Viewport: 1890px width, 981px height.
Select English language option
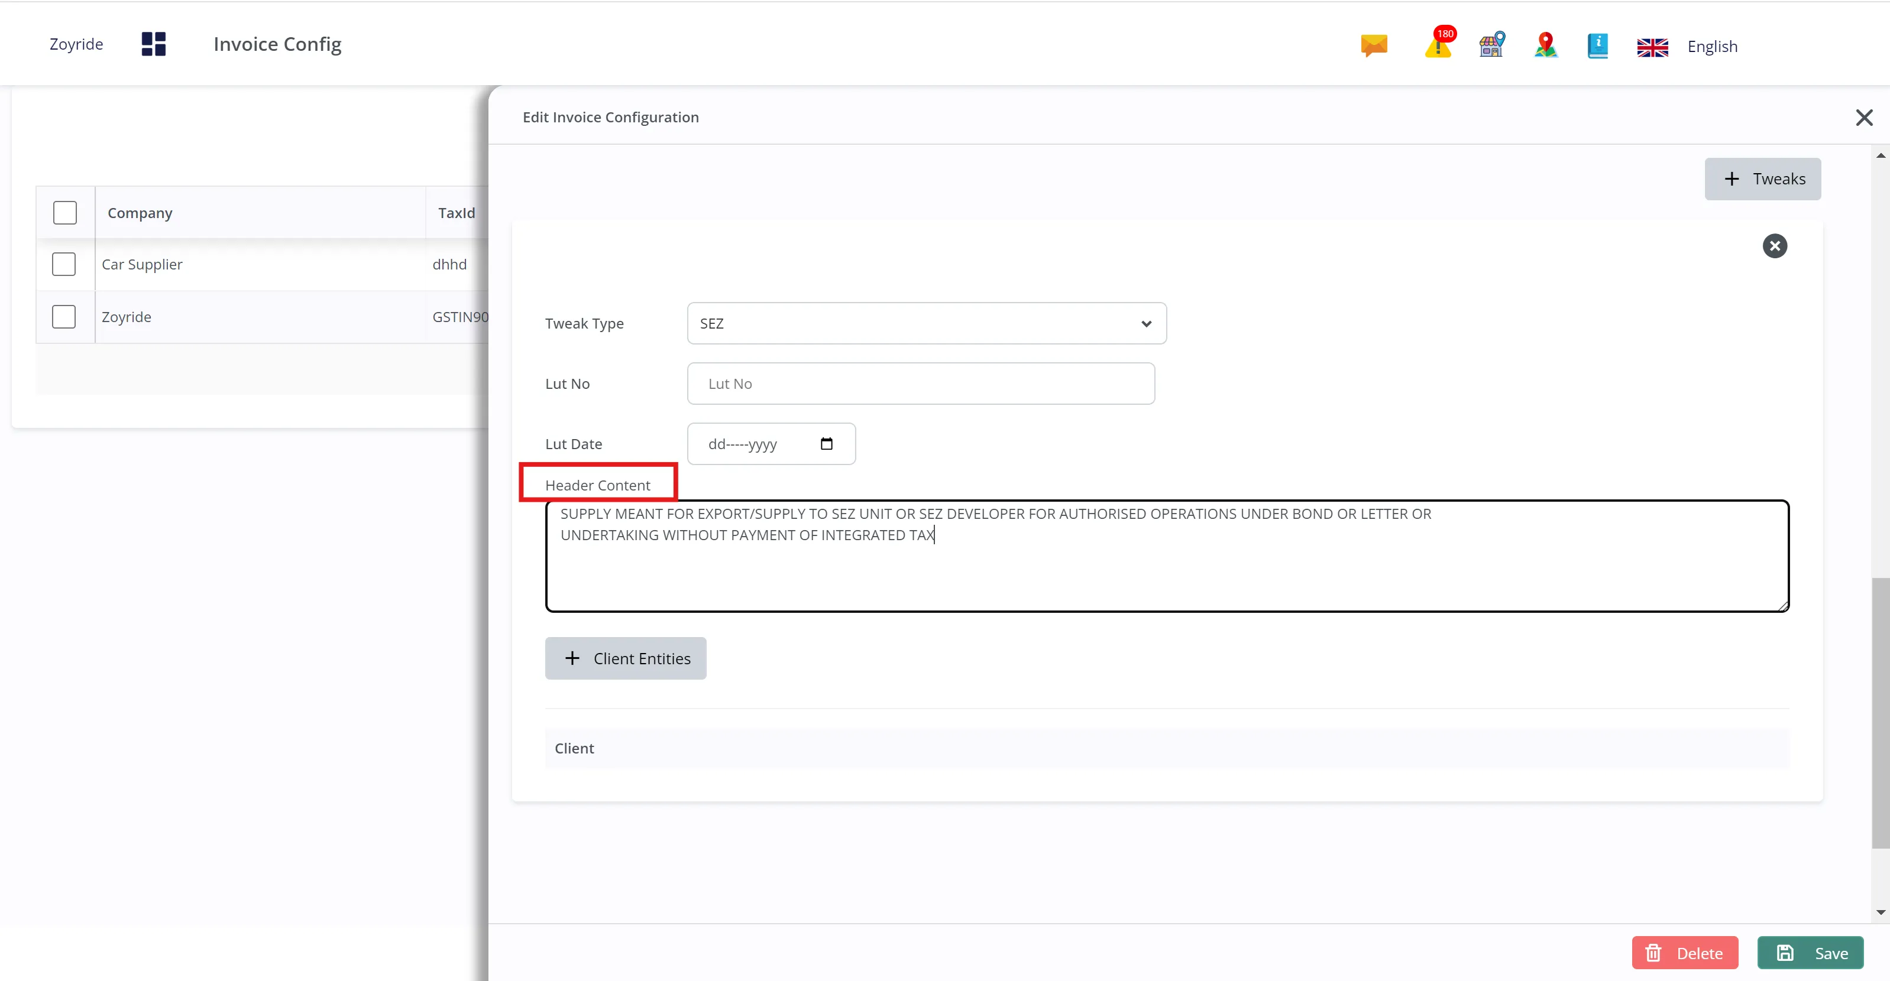point(1712,46)
